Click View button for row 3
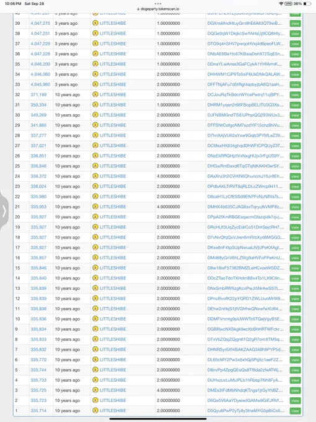This screenshot has height=422, width=316. 295,390
